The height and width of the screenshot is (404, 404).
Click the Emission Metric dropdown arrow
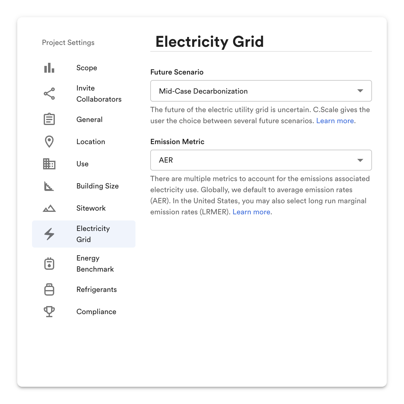click(360, 160)
